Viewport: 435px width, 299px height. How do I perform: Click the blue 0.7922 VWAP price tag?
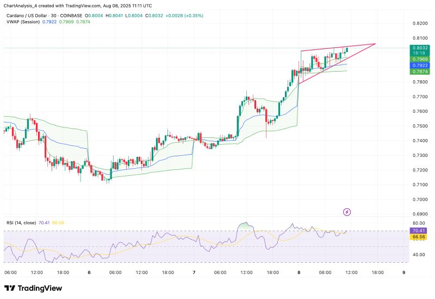point(419,65)
